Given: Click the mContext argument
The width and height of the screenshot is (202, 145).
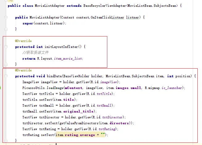Looking at the screenshot, I should [x=73, y=88].
